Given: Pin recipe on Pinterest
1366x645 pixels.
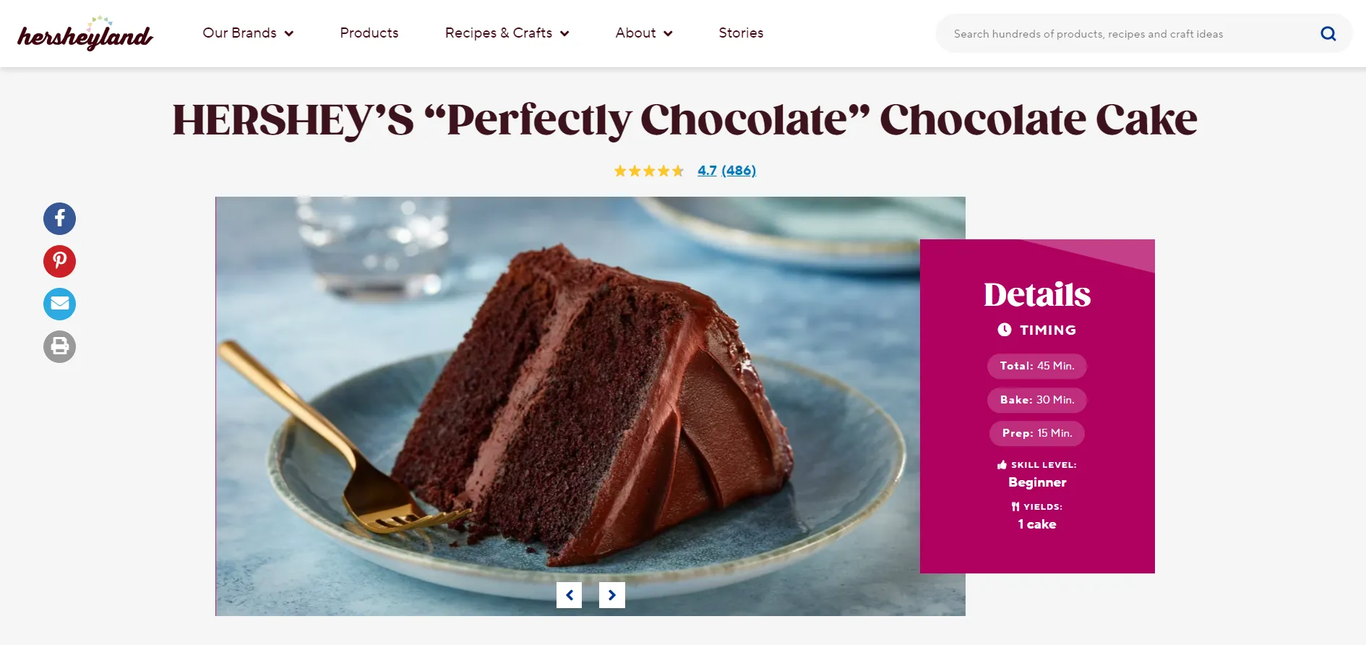Looking at the screenshot, I should [x=59, y=261].
